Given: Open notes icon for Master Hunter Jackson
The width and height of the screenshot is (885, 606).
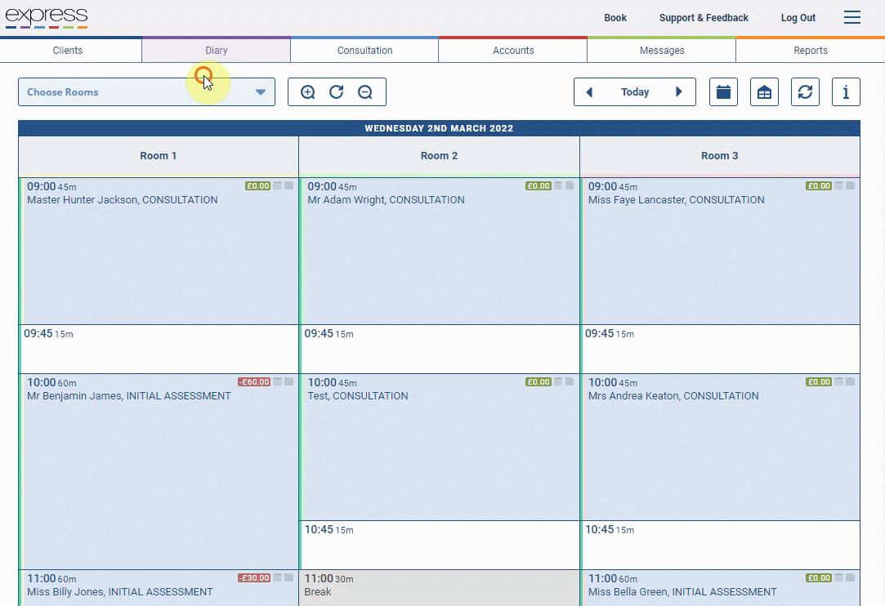Looking at the screenshot, I should (278, 185).
